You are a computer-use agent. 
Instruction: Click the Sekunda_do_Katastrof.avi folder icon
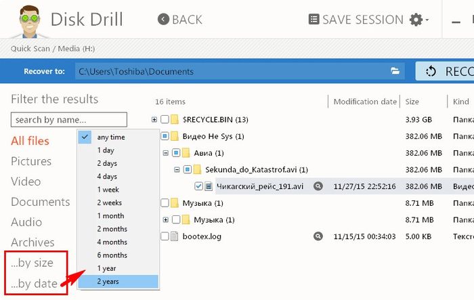pos(197,169)
